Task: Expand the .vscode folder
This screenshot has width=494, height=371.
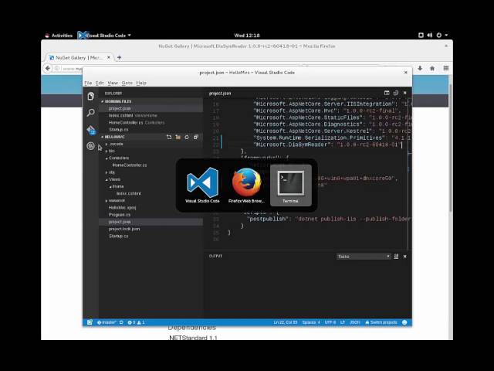Action: (x=107, y=144)
